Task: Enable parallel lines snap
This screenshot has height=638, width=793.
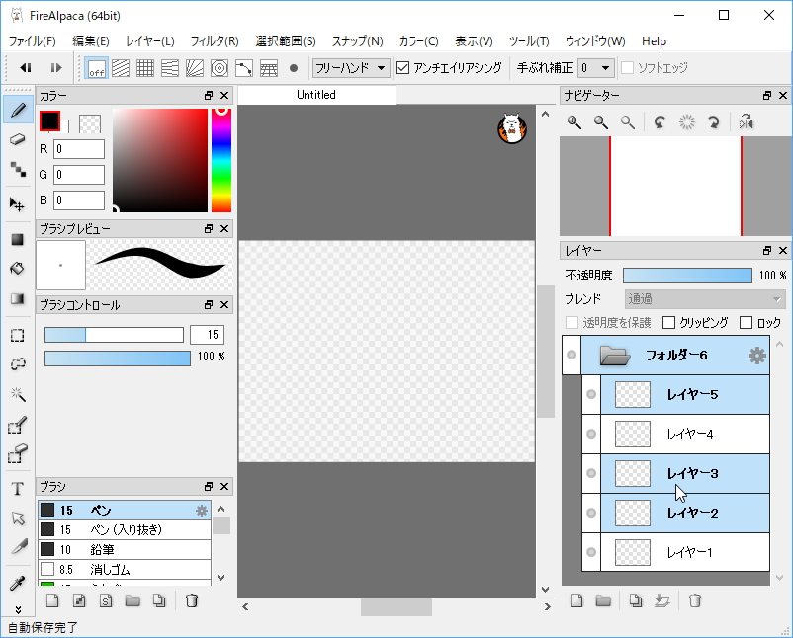Action: tap(121, 68)
